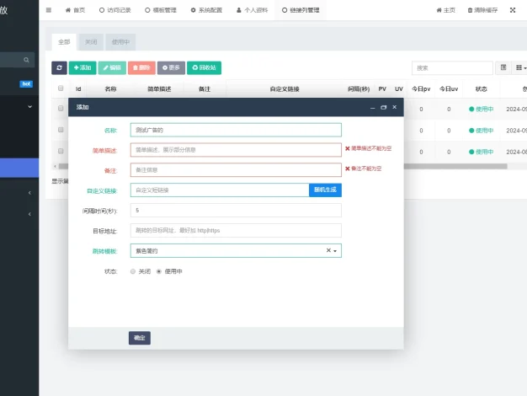The image size is (527, 396).
Task: Click the 目标地址 input field
Action: coord(236,231)
